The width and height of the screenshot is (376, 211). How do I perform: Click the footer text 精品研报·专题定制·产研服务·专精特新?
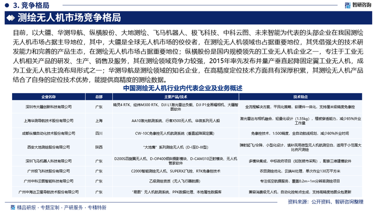pyautogui.click(x=61, y=207)
